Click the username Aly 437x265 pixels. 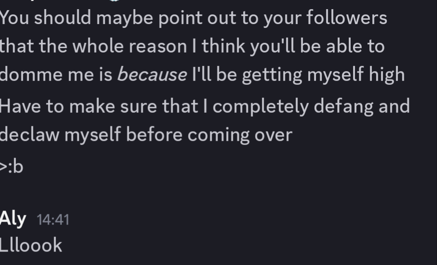tap(13, 219)
